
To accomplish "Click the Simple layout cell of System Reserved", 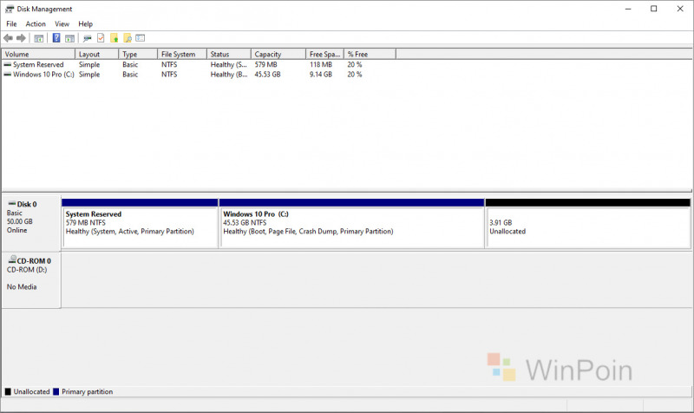I will pyautogui.click(x=89, y=64).
